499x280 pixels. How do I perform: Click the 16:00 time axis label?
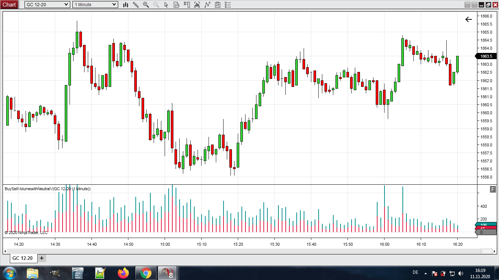click(384, 244)
